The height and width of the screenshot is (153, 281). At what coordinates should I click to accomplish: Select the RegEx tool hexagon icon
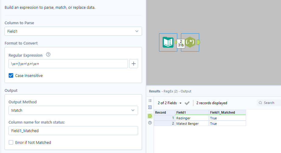pos(190,42)
